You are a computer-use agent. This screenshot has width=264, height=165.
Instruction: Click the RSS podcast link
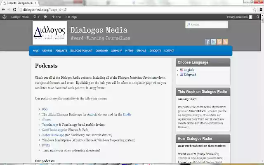click(x=45, y=109)
